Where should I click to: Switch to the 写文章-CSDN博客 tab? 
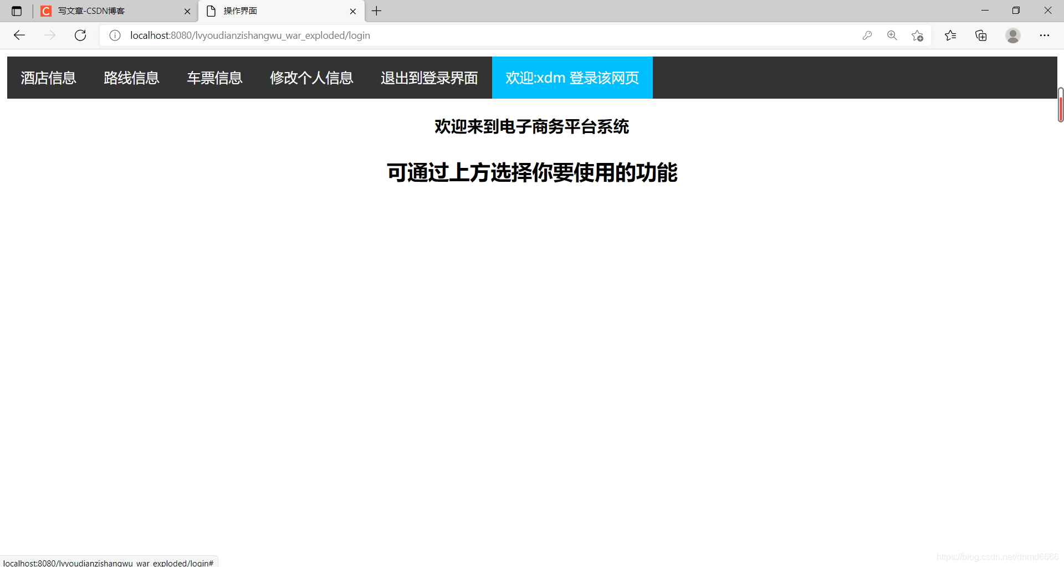point(100,11)
